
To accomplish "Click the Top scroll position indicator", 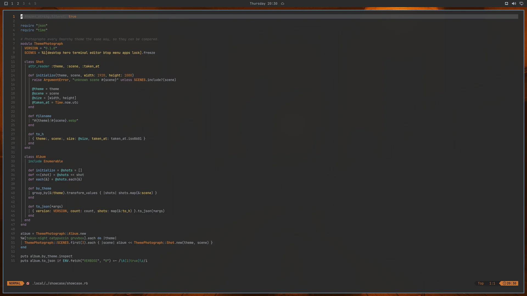I will click(481, 283).
